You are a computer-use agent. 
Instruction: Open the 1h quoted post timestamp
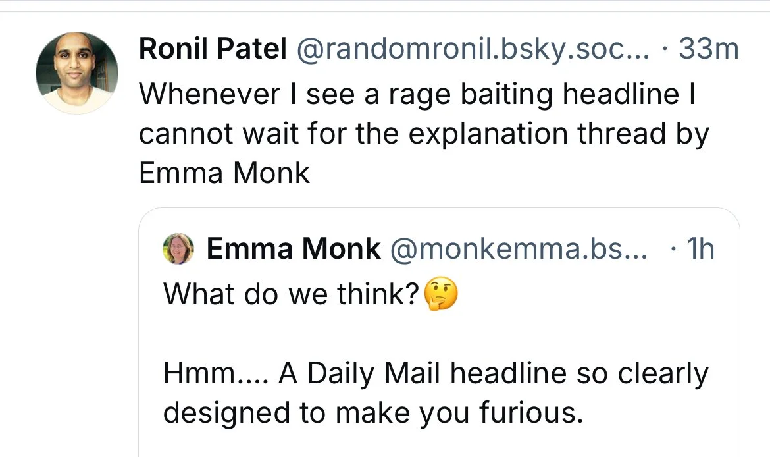point(699,249)
